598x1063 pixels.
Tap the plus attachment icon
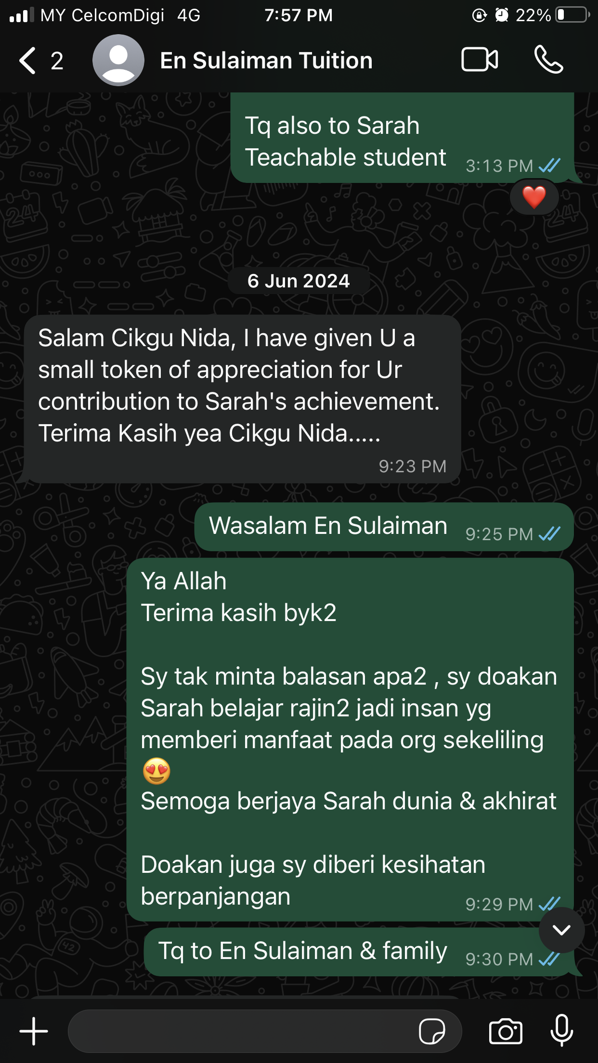click(x=34, y=1031)
